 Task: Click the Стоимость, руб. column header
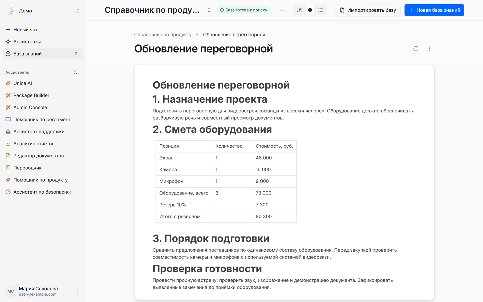pos(274,146)
